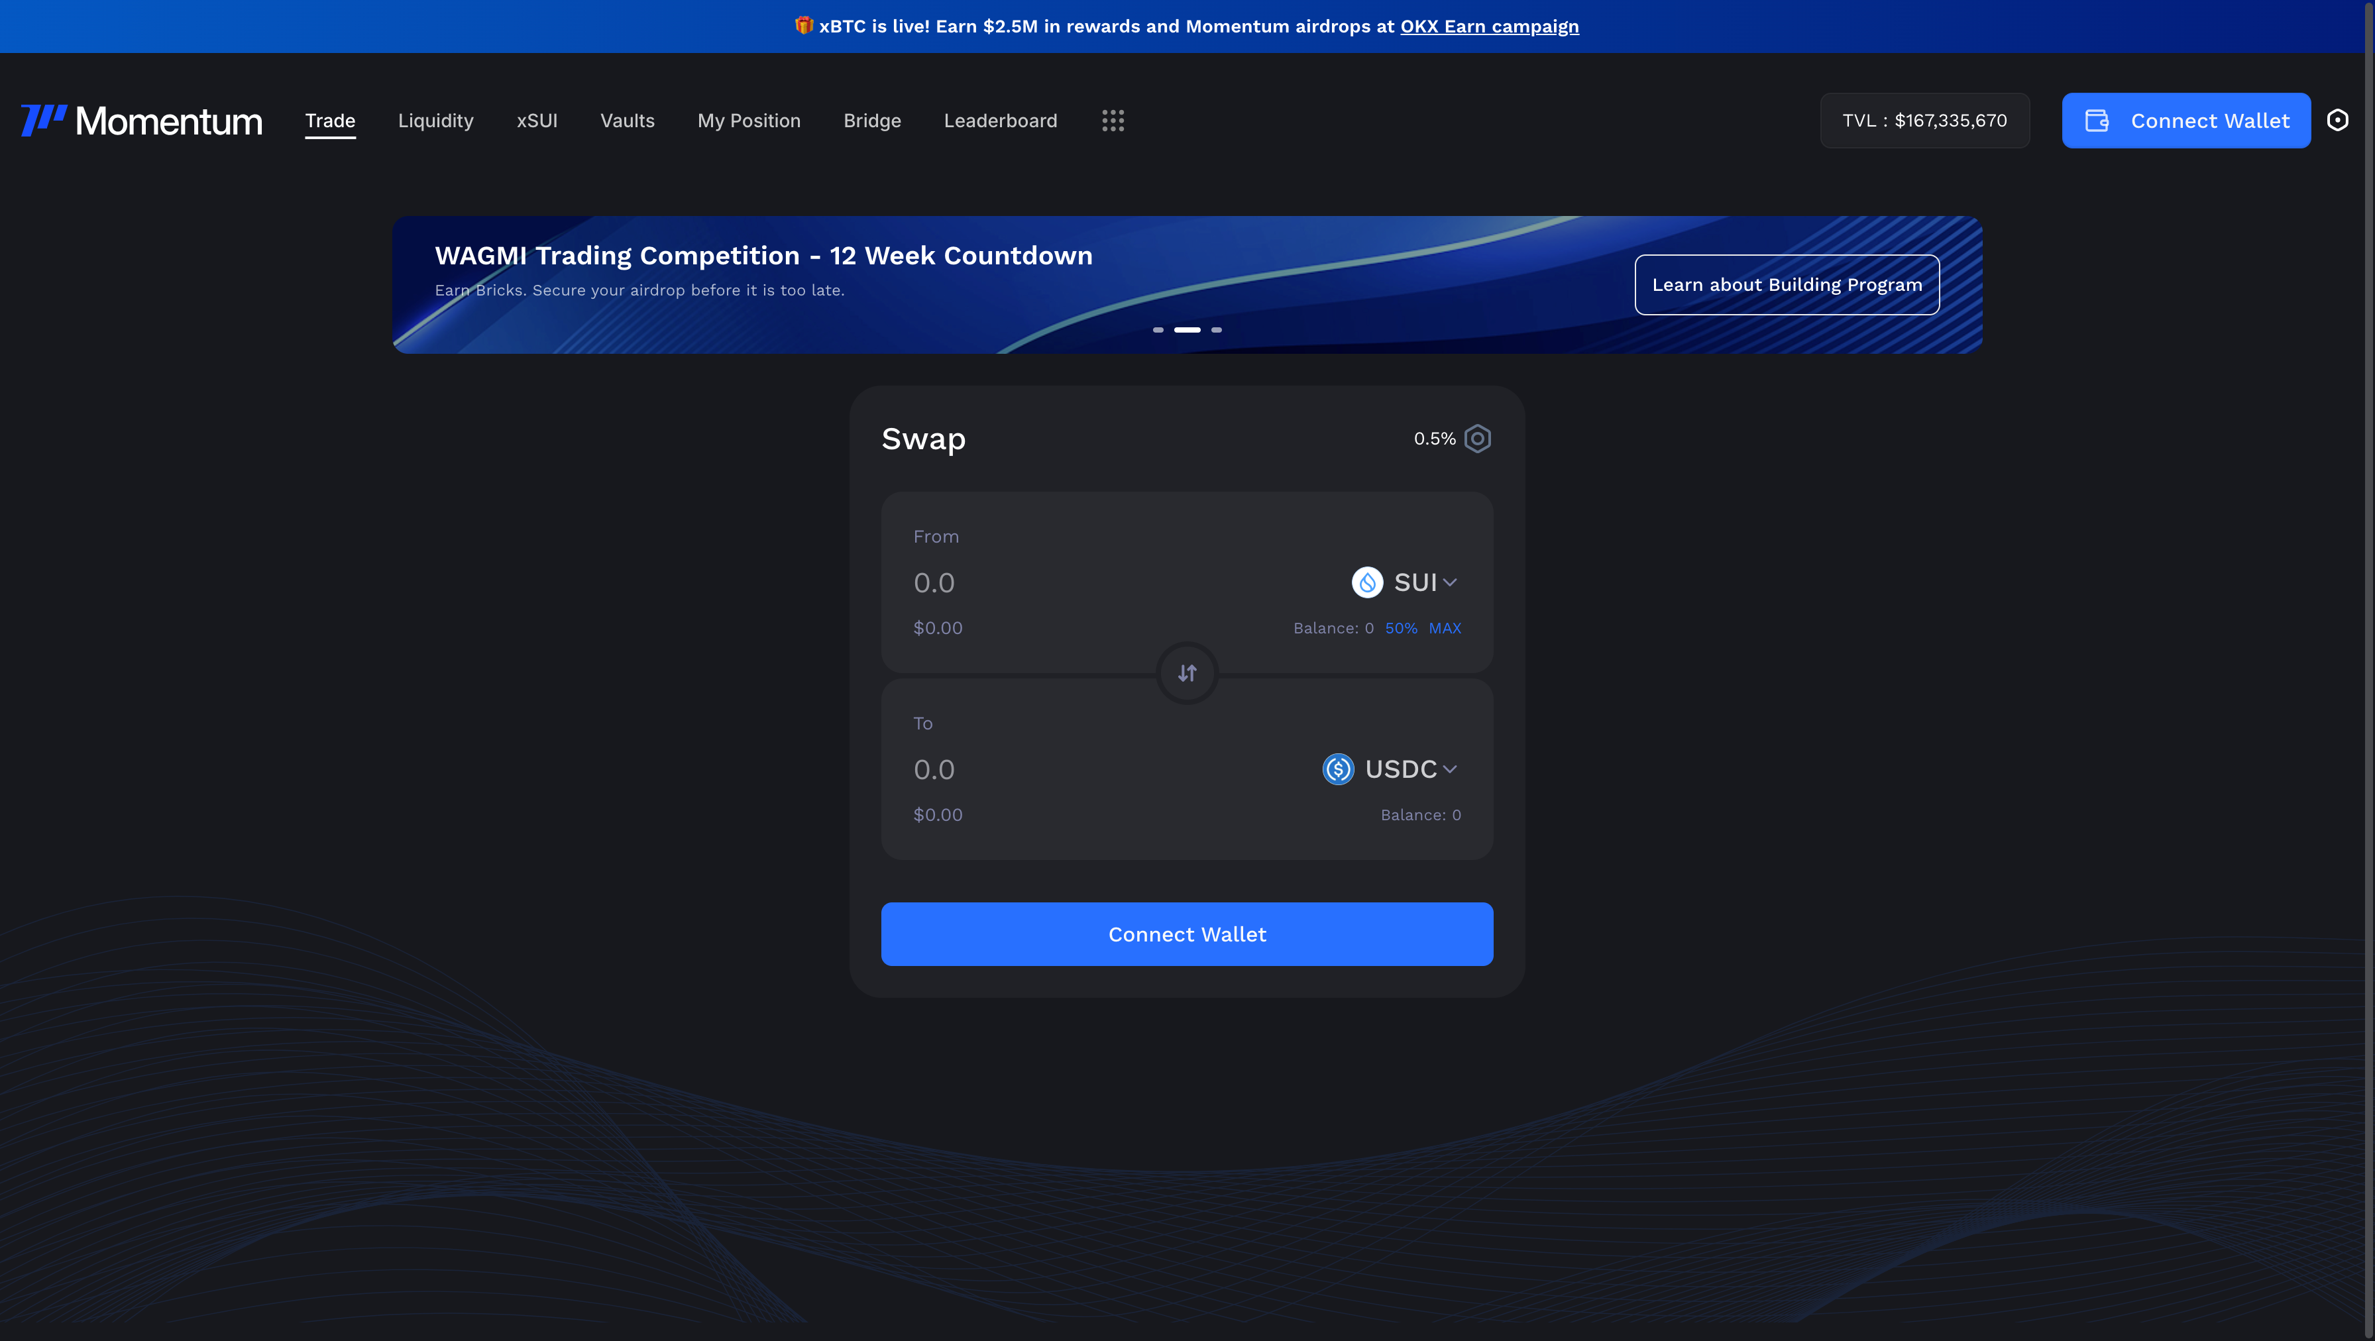Show the first banner slide
The image size is (2375, 1341).
1158,330
